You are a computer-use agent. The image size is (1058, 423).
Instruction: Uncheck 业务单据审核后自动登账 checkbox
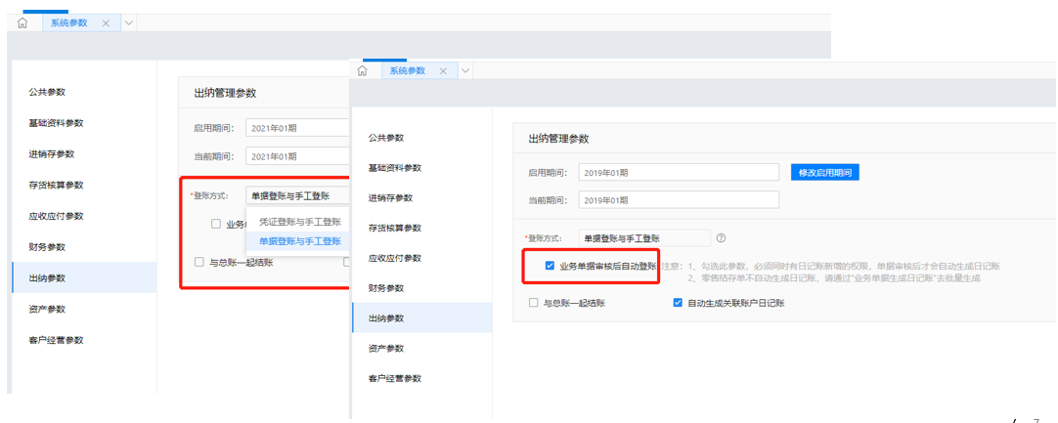click(x=548, y=266)
